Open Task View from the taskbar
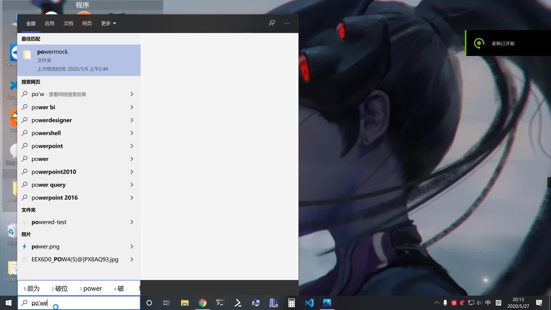 pyautogui.click(x=166, y=303)
